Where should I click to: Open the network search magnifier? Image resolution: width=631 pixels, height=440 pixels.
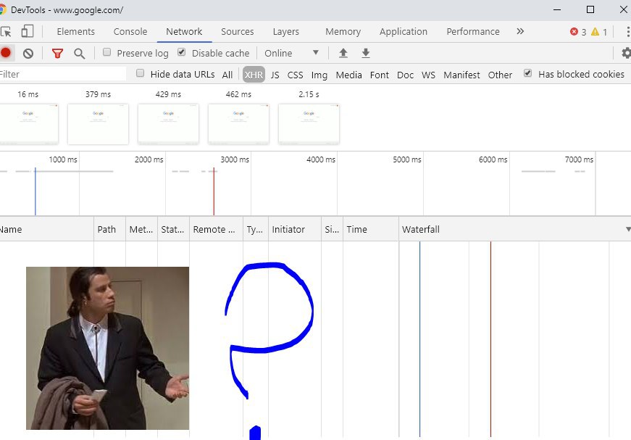point(79,53)
